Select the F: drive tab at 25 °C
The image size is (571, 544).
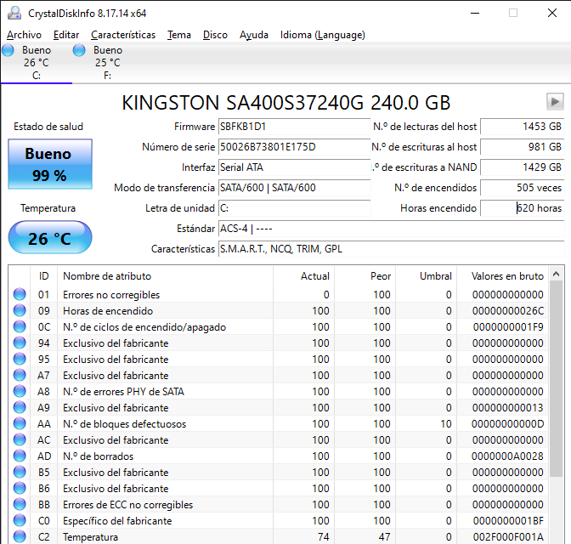pyautogui.click(x=107, y=63)
